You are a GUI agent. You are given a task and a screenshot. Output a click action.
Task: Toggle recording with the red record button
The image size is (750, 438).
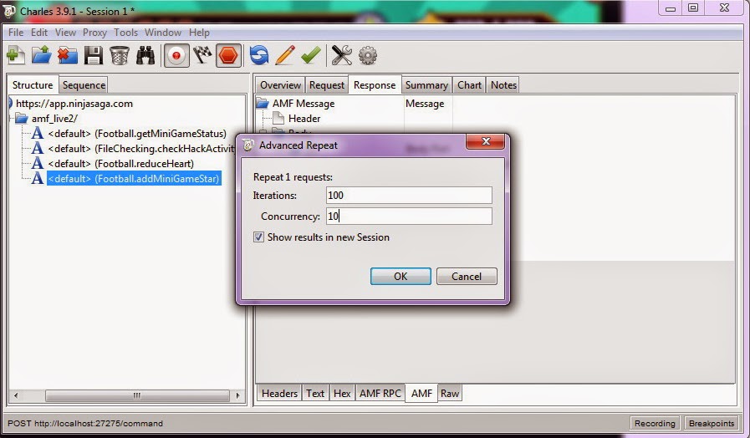click(x=176, y=55)
